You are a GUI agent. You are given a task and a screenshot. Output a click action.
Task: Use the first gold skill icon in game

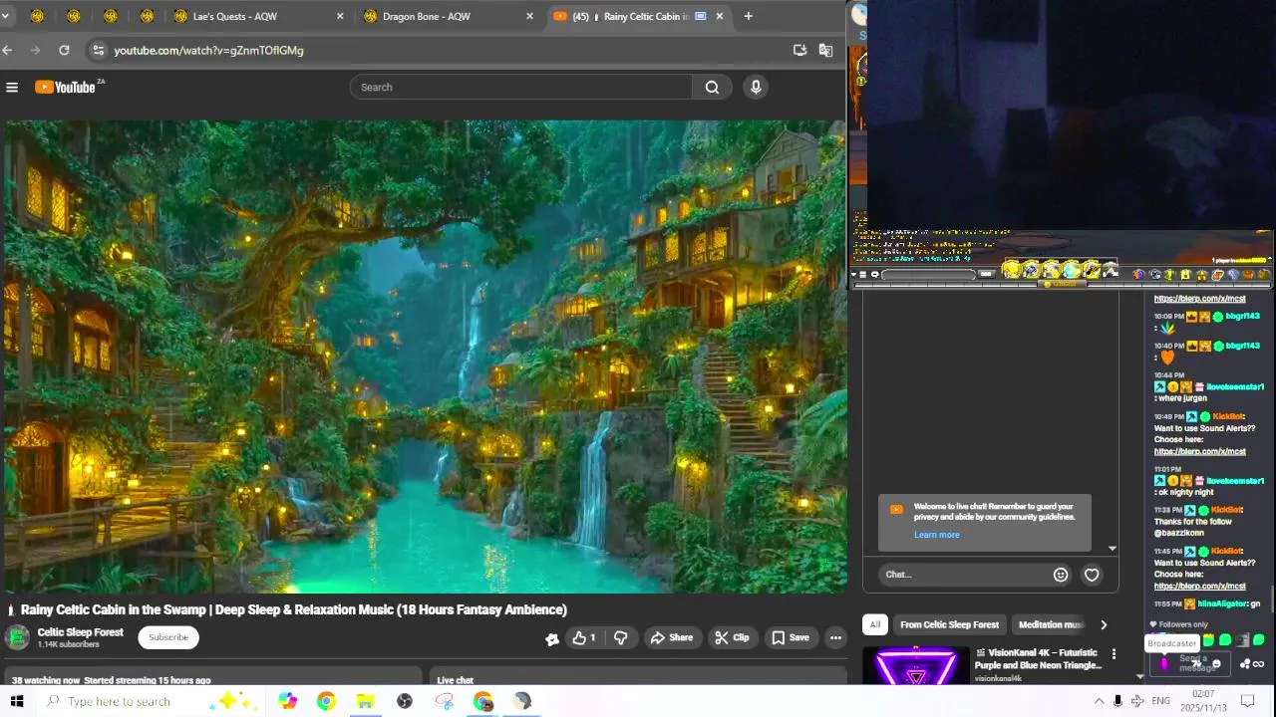1011,270
